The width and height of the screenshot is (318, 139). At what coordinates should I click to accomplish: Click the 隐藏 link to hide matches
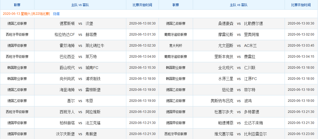[x=56, y=14]
